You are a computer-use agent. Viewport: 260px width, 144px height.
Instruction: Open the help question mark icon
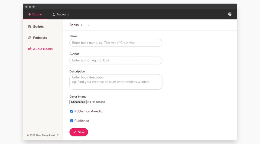[230, 14]
